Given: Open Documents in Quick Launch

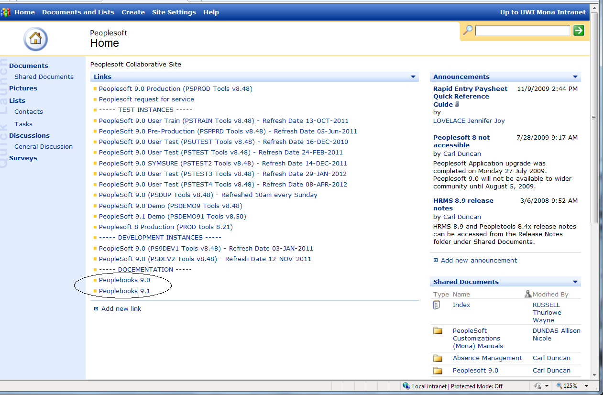Looking at the screenshot, I should tap(29, 66).
